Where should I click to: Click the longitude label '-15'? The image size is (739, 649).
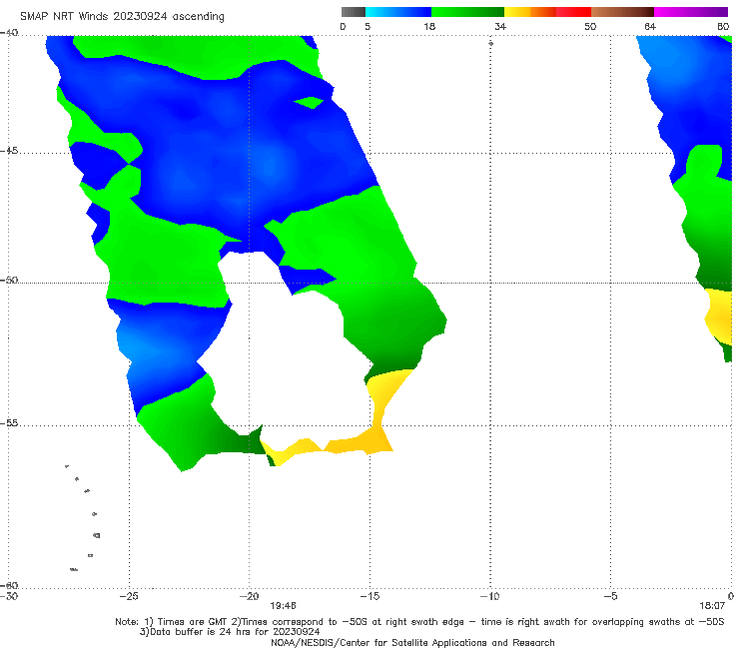click(369, 596)
